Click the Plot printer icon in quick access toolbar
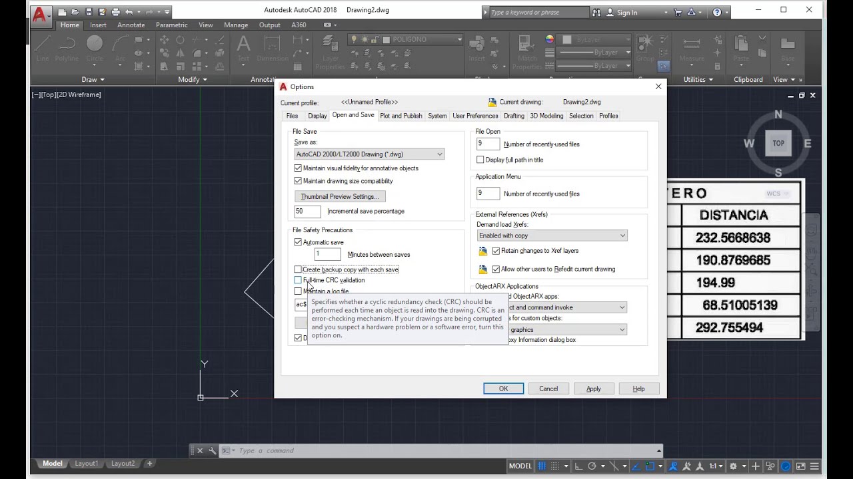Image resolution: width=853 pixels, height=479 pixels. pyautogui.click(x=116, y=12)
